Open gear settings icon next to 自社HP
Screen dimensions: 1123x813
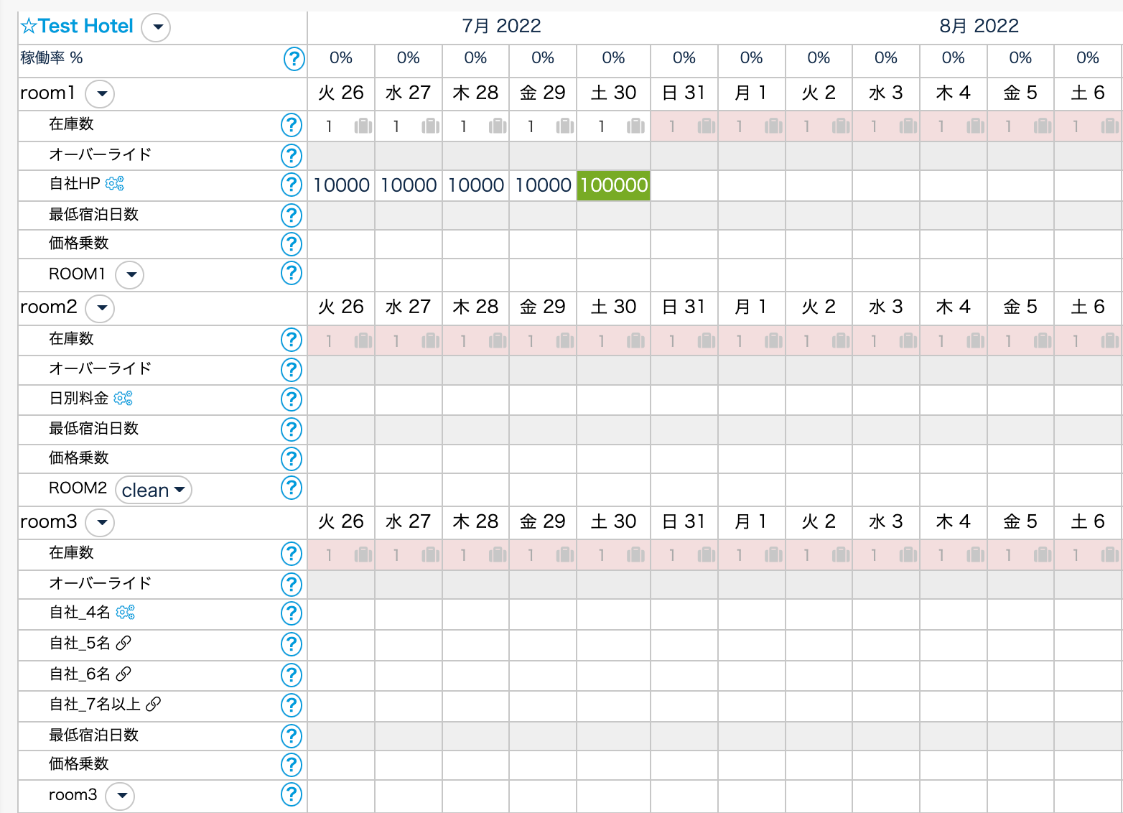point(115,184)
